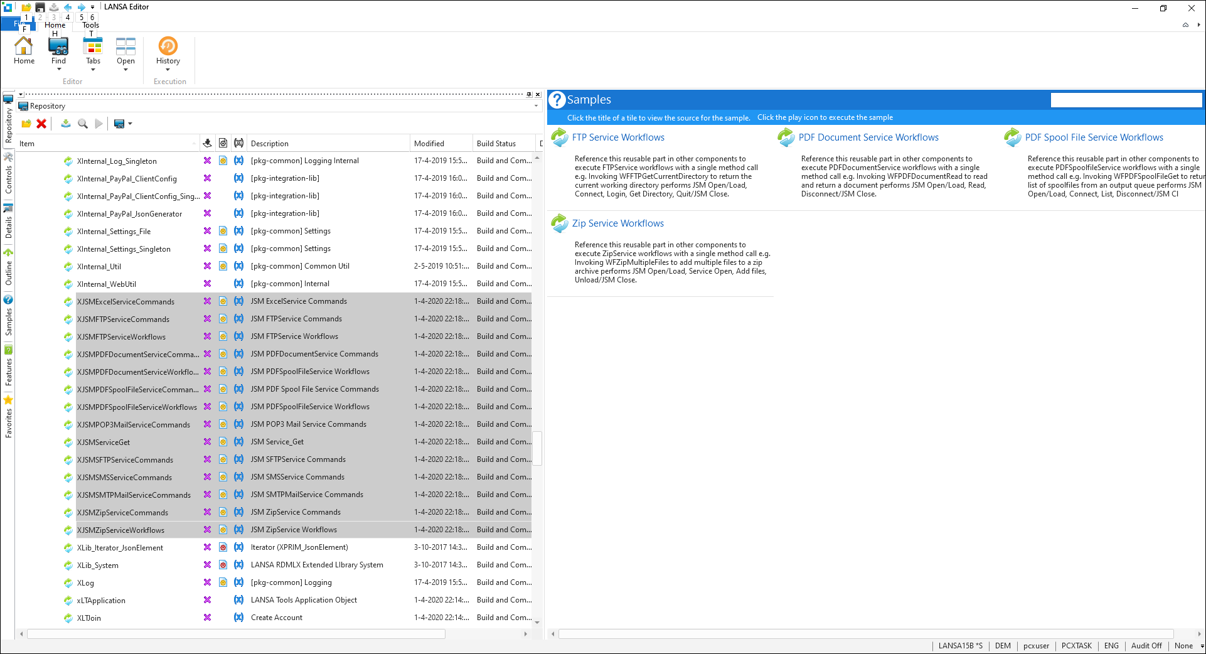Click the magnifier search icon in Repository toolbar

pyautogui.click(x=82, y=124)
